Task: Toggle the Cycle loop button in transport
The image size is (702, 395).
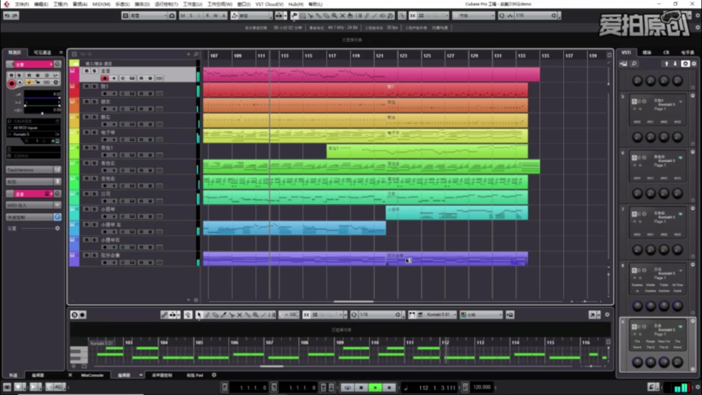Action: 347,387
